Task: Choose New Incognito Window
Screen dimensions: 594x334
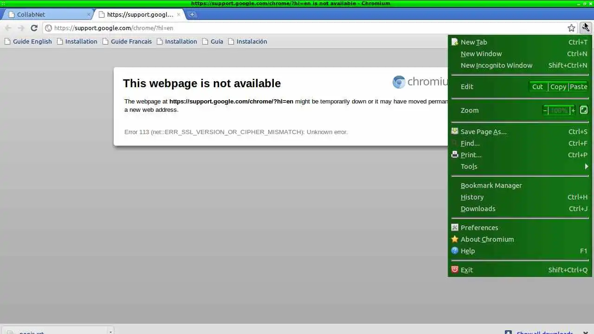Action: [520, 65]
